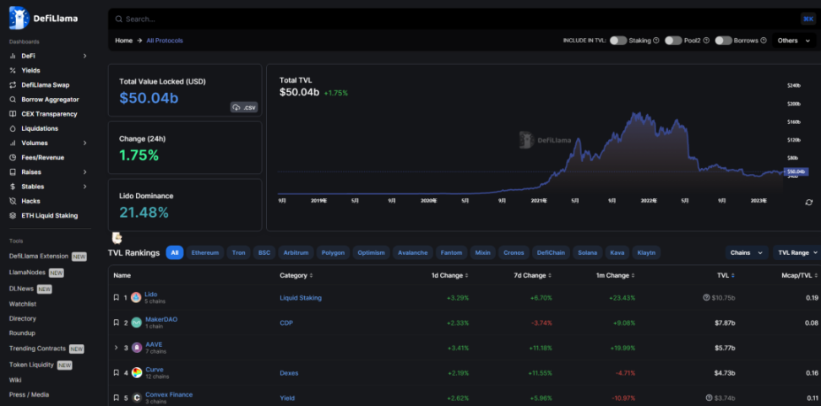Open the Others dropdown
The height and width of the screenshot is (406, 821).
pyautogui.click(x=794, y=41)
